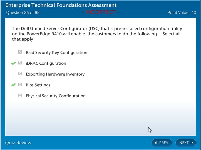Toggle the Raid Security Key Configuration checkbox
201x150 pixels.
20,52
